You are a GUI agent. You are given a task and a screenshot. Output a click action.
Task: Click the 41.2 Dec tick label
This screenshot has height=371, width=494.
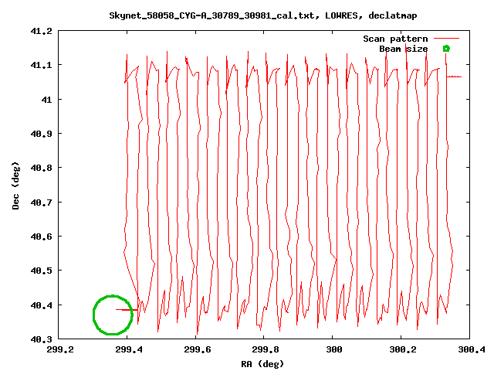(41, 31)
